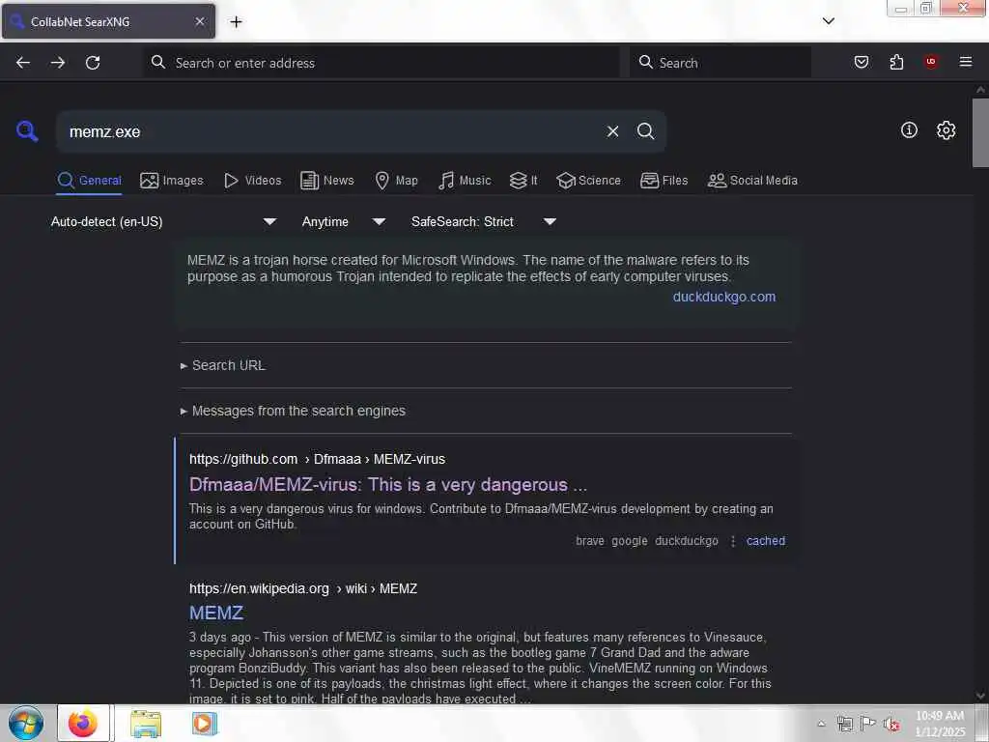Switch to Map search category

(396, 181)
